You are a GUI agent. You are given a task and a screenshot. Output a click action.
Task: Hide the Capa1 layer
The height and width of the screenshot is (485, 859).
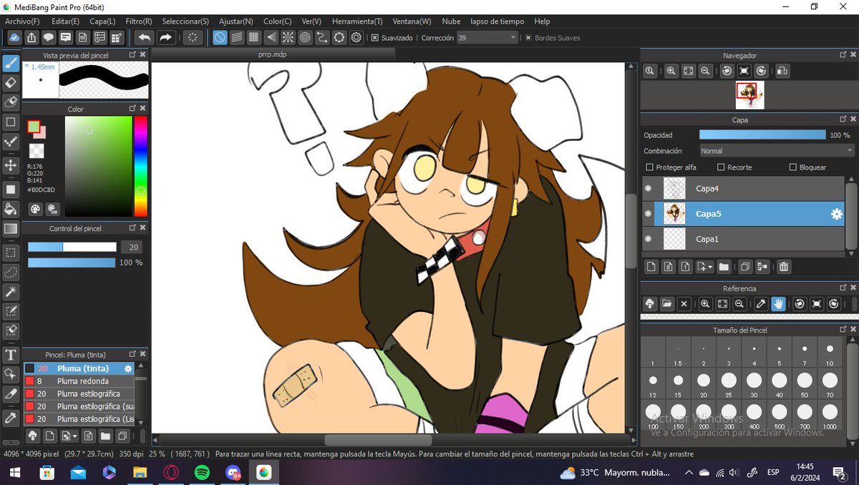(649, 239)
